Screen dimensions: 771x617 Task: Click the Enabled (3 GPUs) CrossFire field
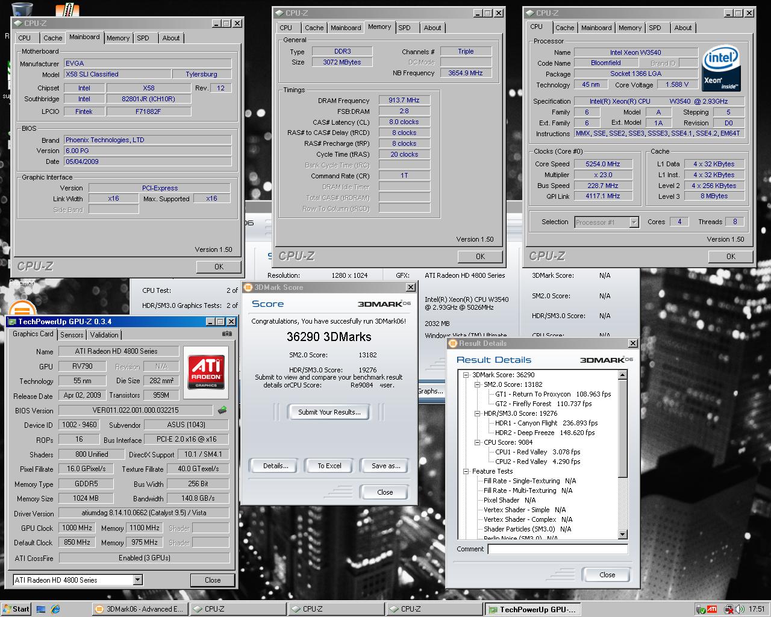coord(144,558)
